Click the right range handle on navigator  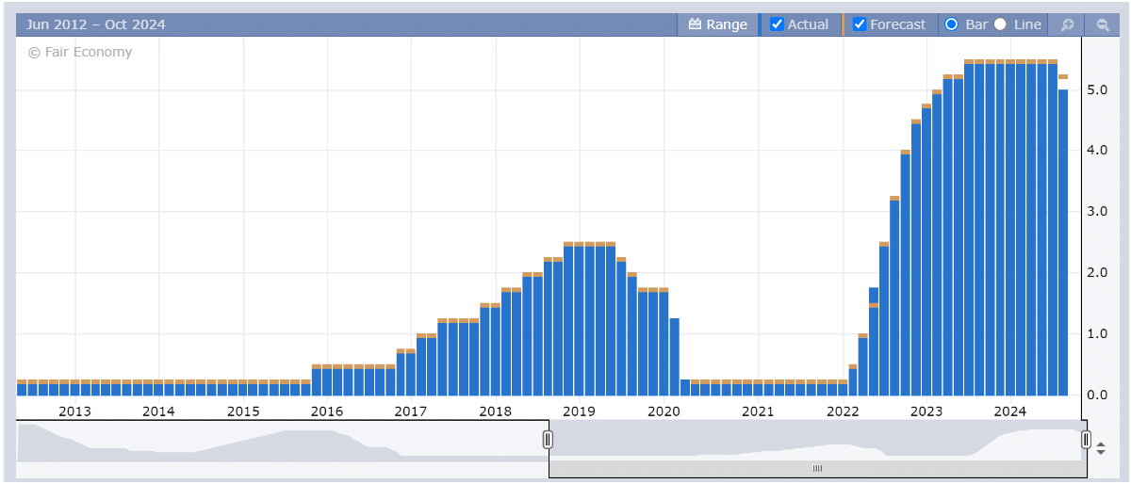click(1086, 439)
